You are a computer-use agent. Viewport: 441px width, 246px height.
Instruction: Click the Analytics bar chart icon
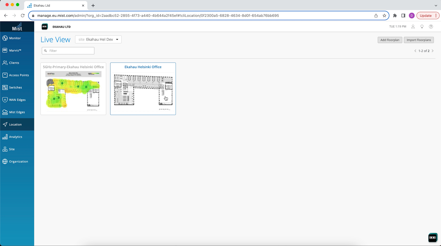point(5,137)
